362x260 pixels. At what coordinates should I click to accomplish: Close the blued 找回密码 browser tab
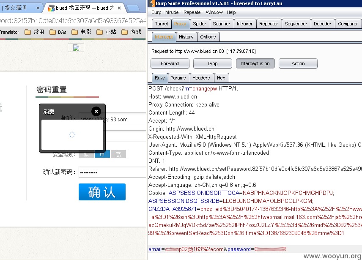pyautogui.click(x=119, y=8)
